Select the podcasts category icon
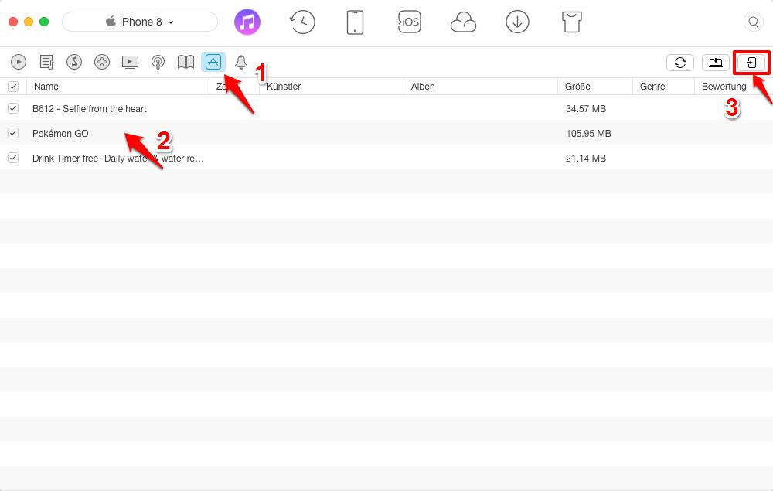The image size is (773, 491). pyautogui.click(x=158, y=63)
